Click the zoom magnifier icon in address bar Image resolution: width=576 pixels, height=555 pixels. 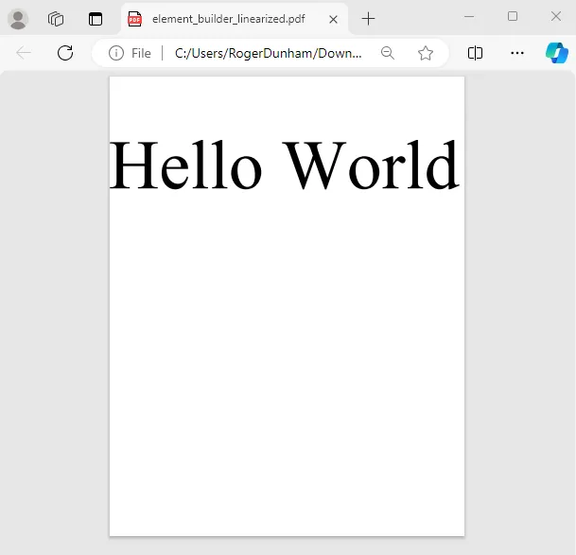(388, 53)
